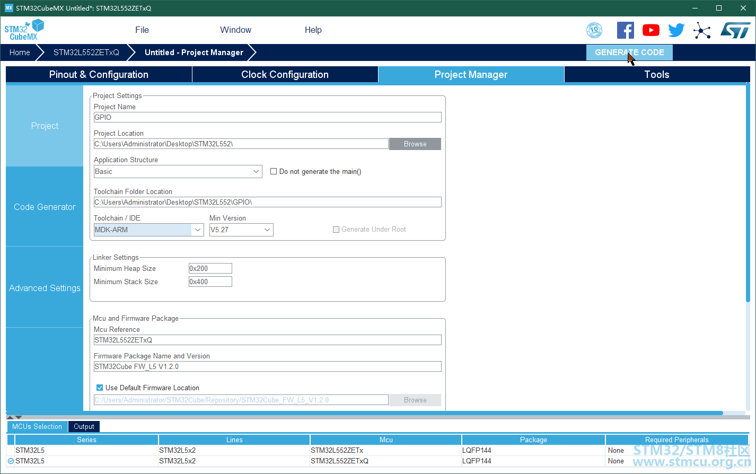Switch to the Tools tab
The width and height of the screenshot is (756, 474).
tap(657, 75)
